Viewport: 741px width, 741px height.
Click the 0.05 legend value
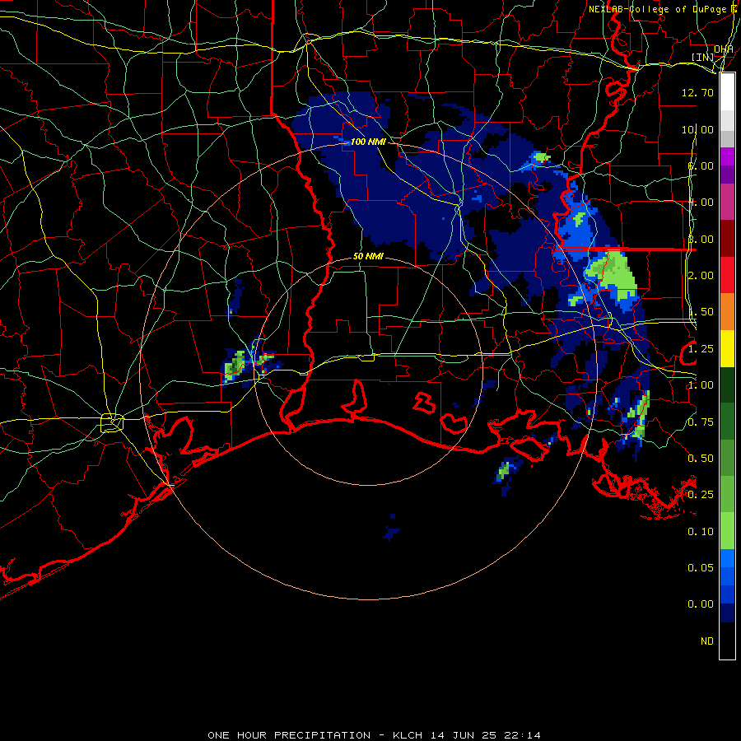coord(701,568)
